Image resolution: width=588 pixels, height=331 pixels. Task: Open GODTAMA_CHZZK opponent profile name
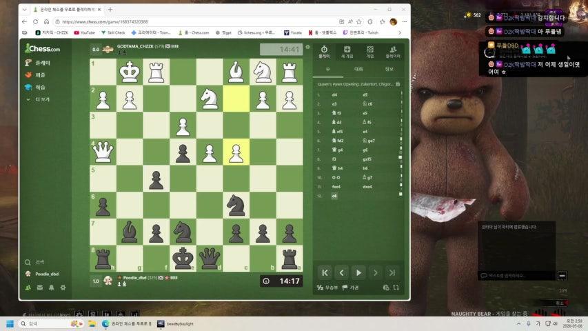pos(135,46)
